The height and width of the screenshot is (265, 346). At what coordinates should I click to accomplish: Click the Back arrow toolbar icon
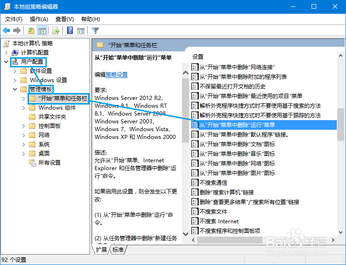pyautogui.click(x=6, y=30)
